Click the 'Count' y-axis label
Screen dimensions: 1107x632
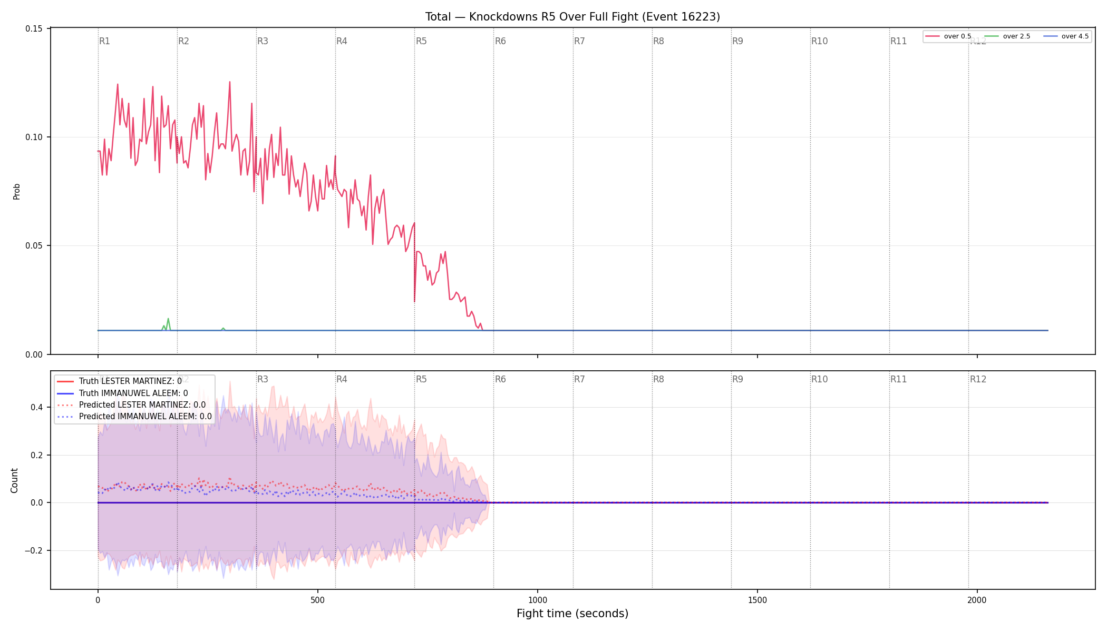(x=14, y=480)
